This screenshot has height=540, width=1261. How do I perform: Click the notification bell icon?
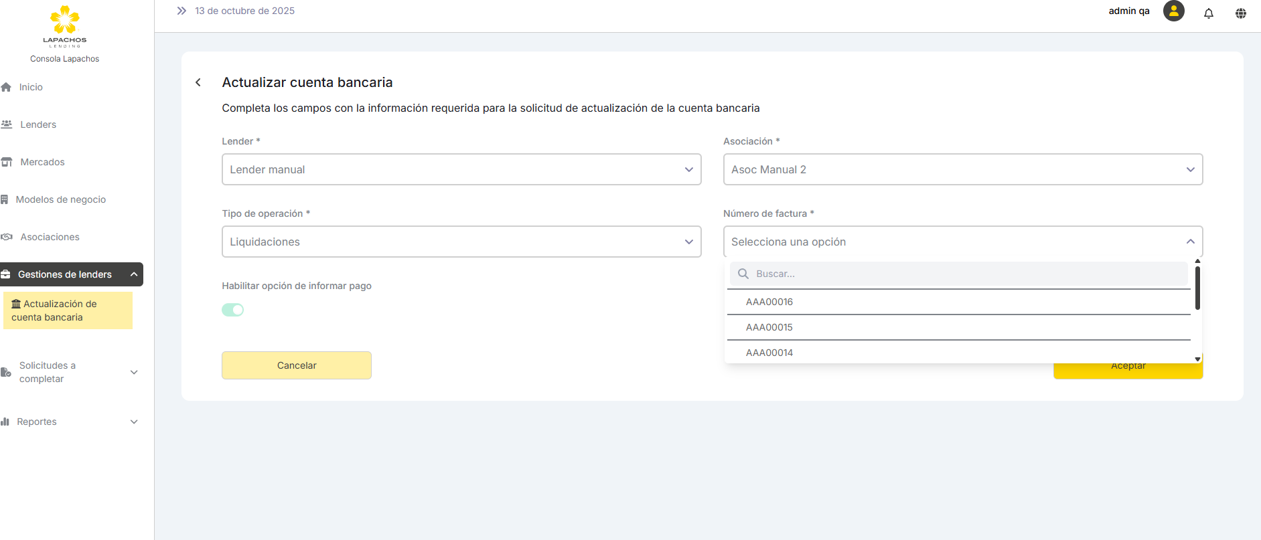pos(1208,13)
